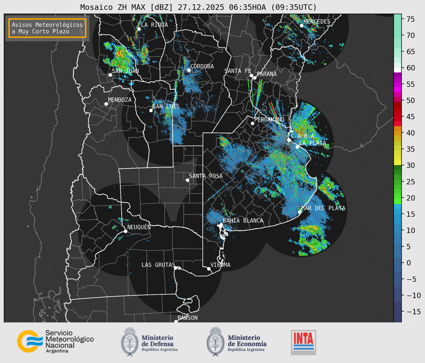
Task: Click the INTA logo
Action: tap(303, 342)
